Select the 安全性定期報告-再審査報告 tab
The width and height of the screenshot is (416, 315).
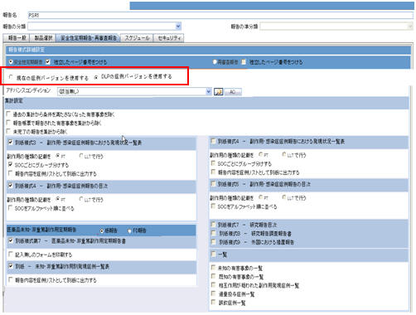89,38
